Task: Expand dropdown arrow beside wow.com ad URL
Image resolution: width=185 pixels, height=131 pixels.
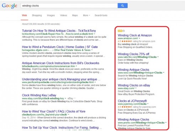Action: (x=164, y=73)
